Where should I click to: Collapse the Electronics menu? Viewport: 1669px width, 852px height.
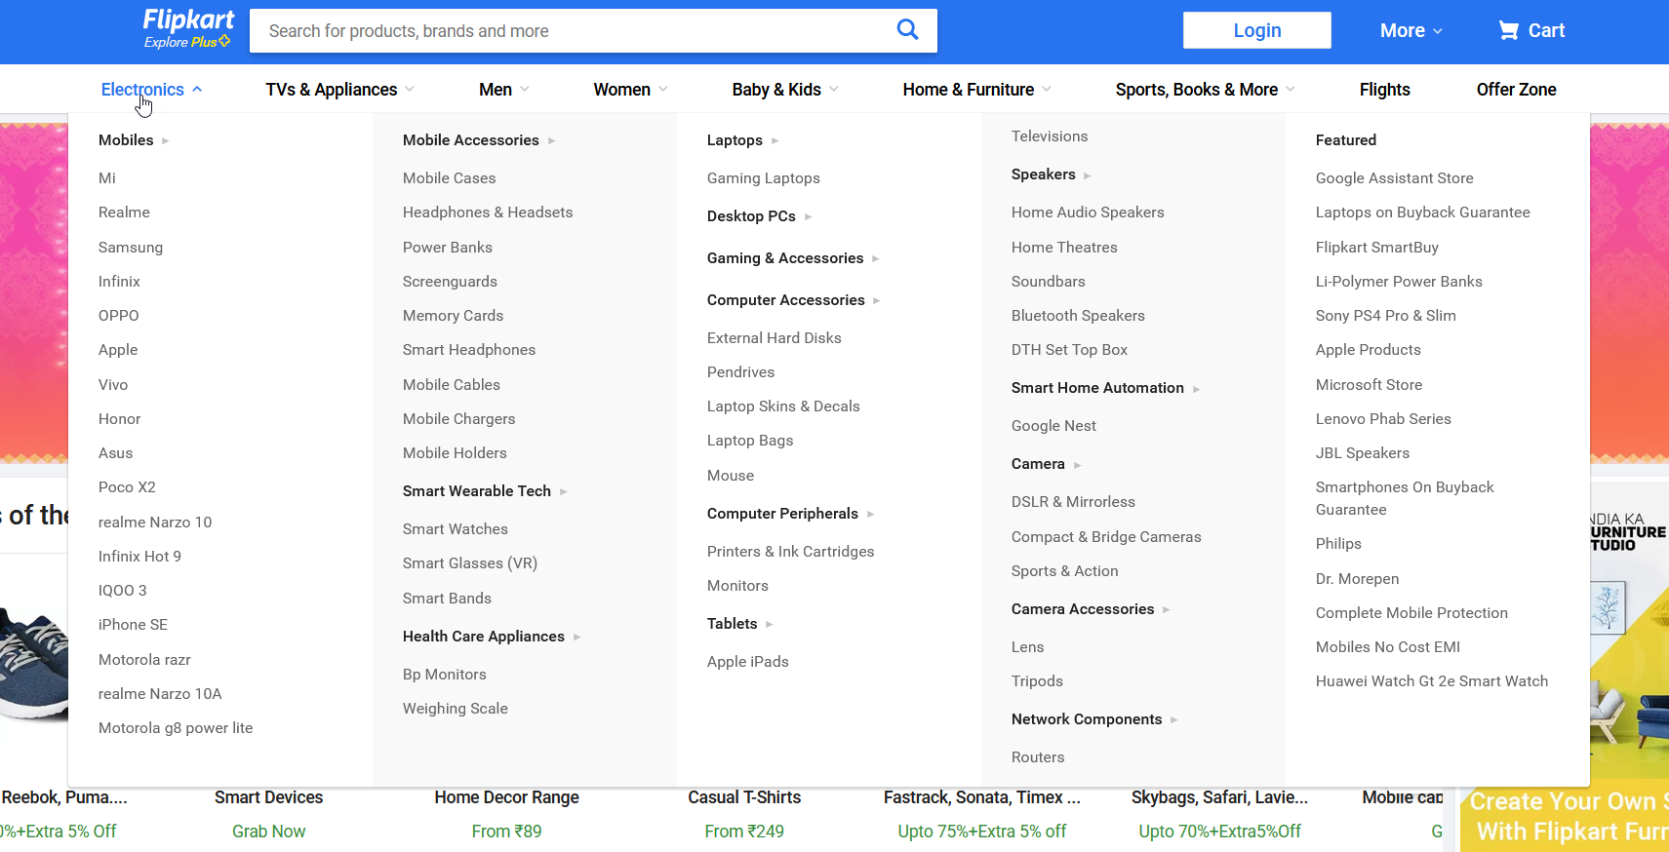coord(151,90)
